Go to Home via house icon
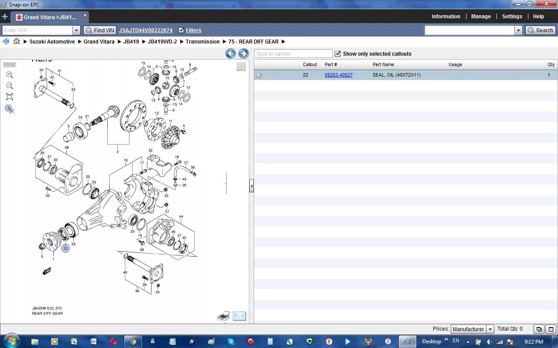558x348 pixels. [17, 41]
